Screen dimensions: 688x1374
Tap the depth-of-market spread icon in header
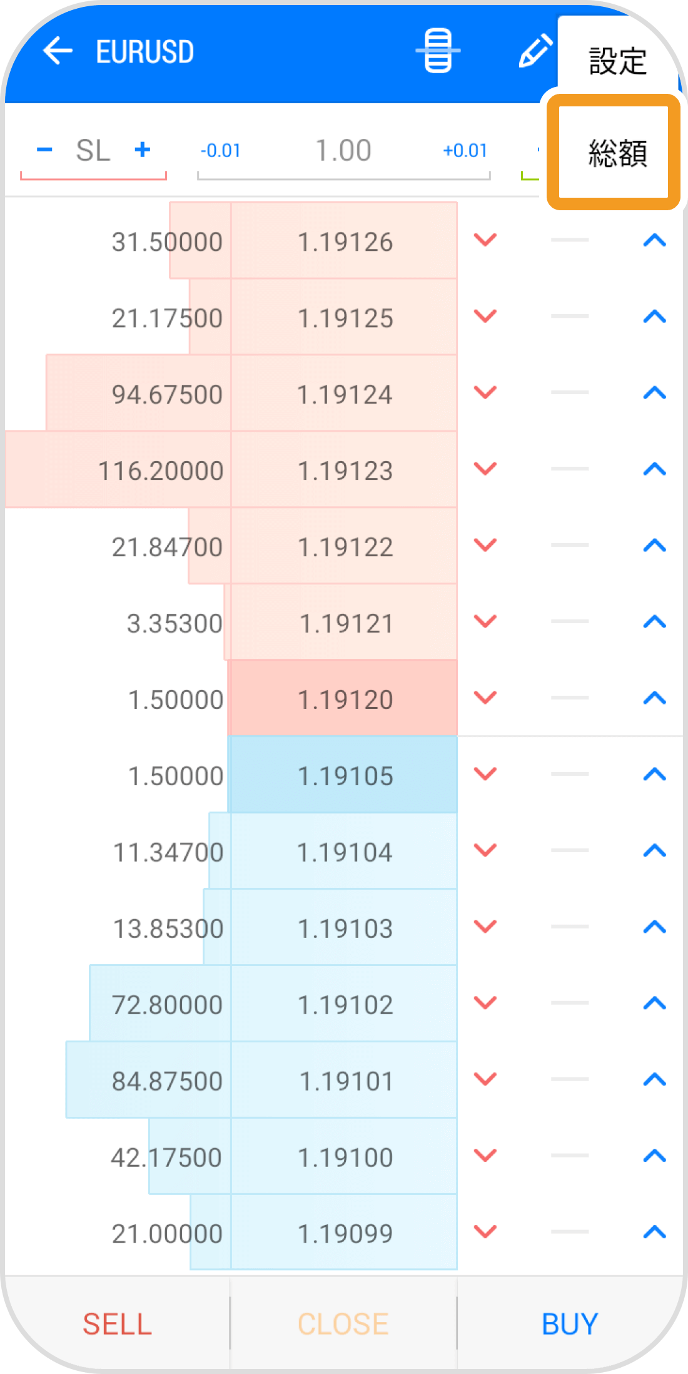coord(438,51)
